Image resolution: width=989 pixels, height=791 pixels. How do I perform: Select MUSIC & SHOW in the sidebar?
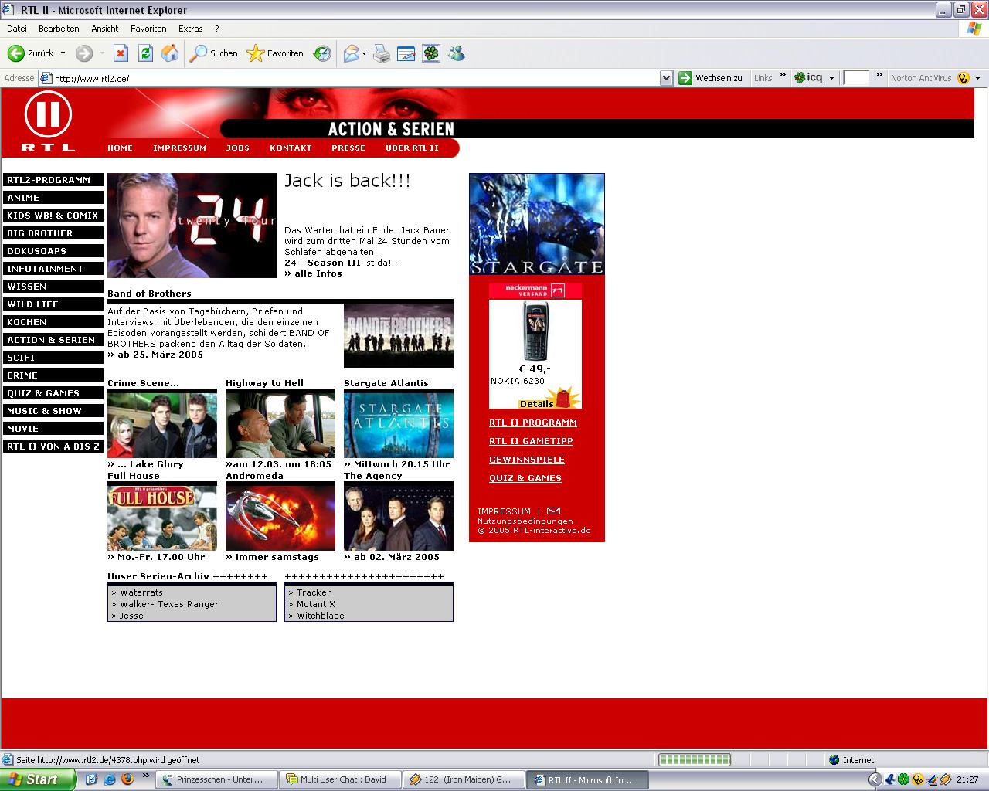[53, 411]
